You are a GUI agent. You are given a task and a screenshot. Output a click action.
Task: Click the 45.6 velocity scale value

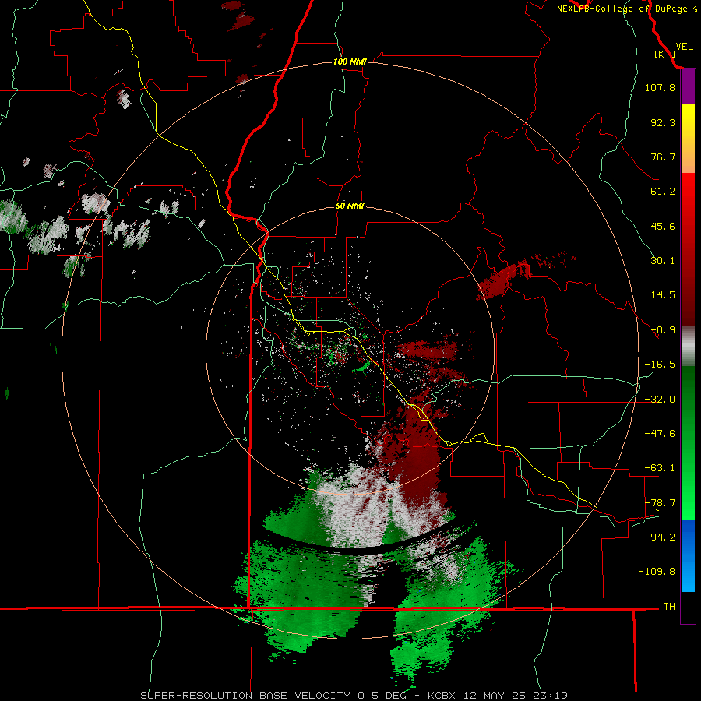click(x=663, y=226)
